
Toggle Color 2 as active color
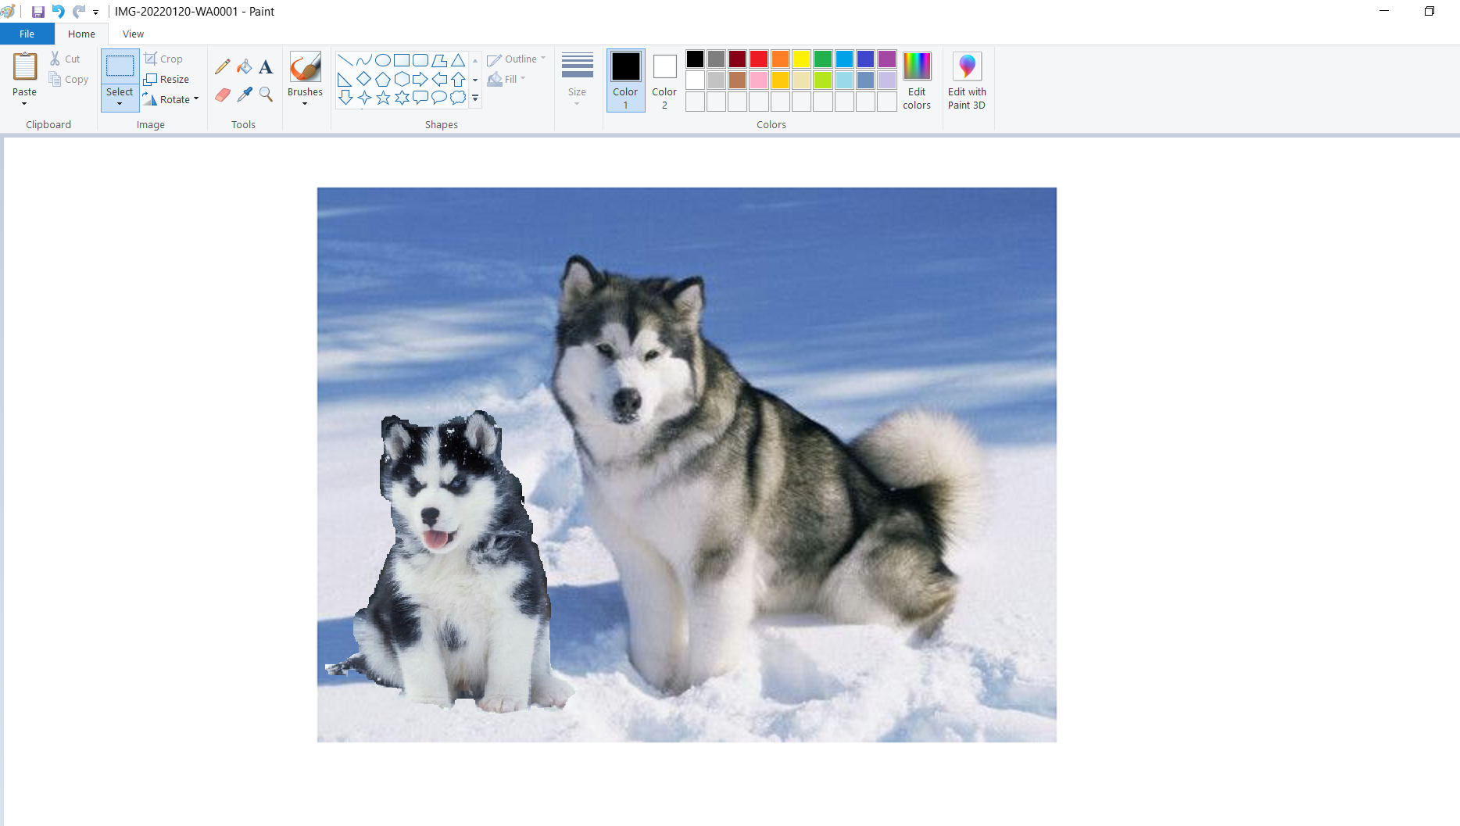664,80
